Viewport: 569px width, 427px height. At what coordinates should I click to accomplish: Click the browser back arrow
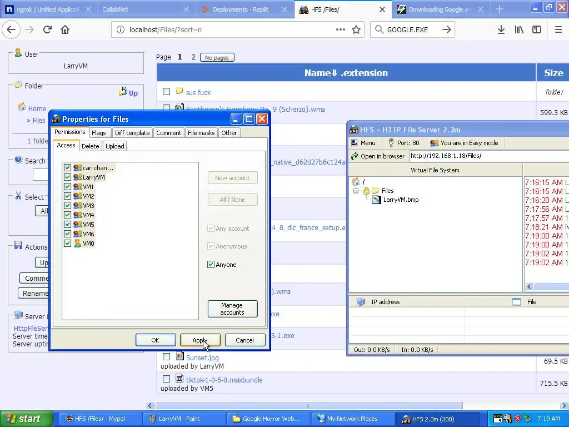click(x=11, y=29)
